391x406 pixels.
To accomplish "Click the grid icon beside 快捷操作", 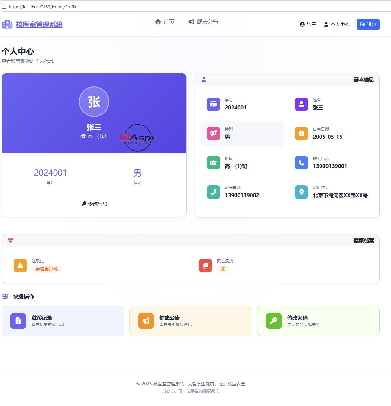I will tap(5, 296).
